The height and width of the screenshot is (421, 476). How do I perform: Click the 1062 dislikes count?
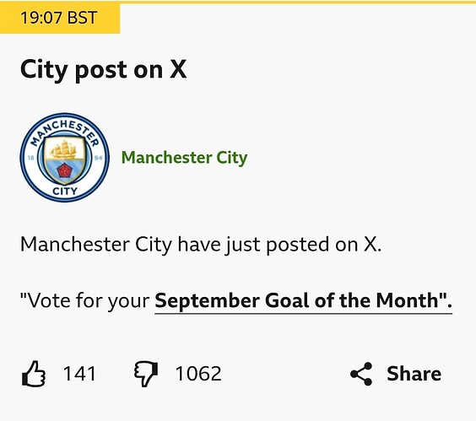click(198, 374)
